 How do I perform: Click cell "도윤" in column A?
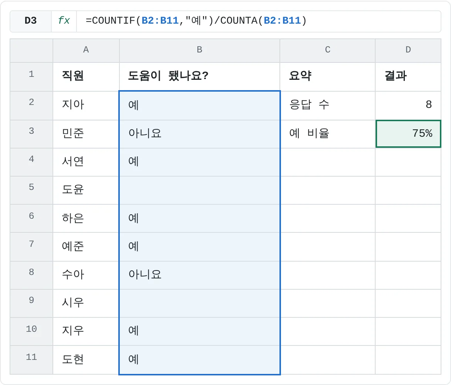coord(86,190)
